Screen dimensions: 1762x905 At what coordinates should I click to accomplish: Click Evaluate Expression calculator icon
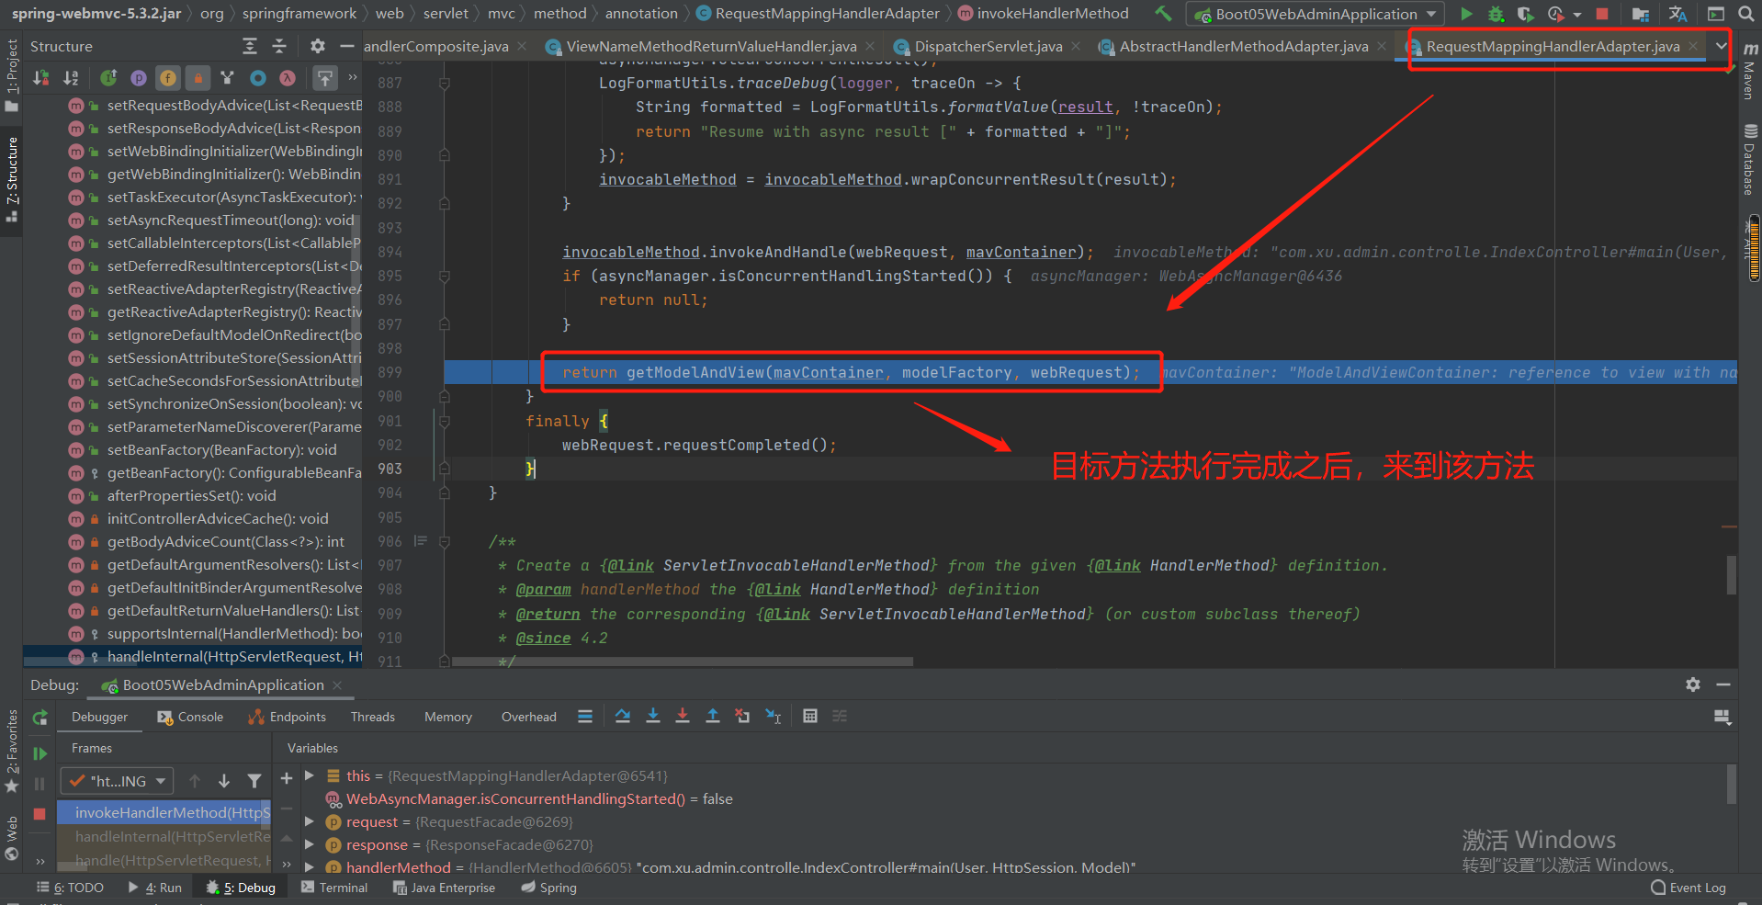(810, 717)
